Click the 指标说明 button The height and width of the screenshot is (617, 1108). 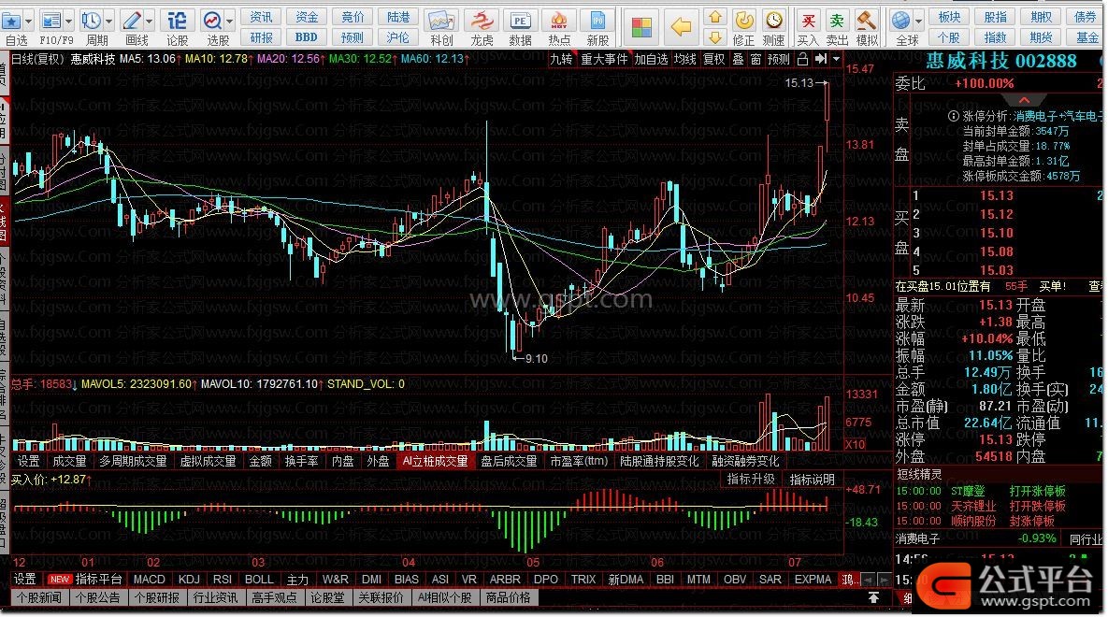tap(812, 480)
